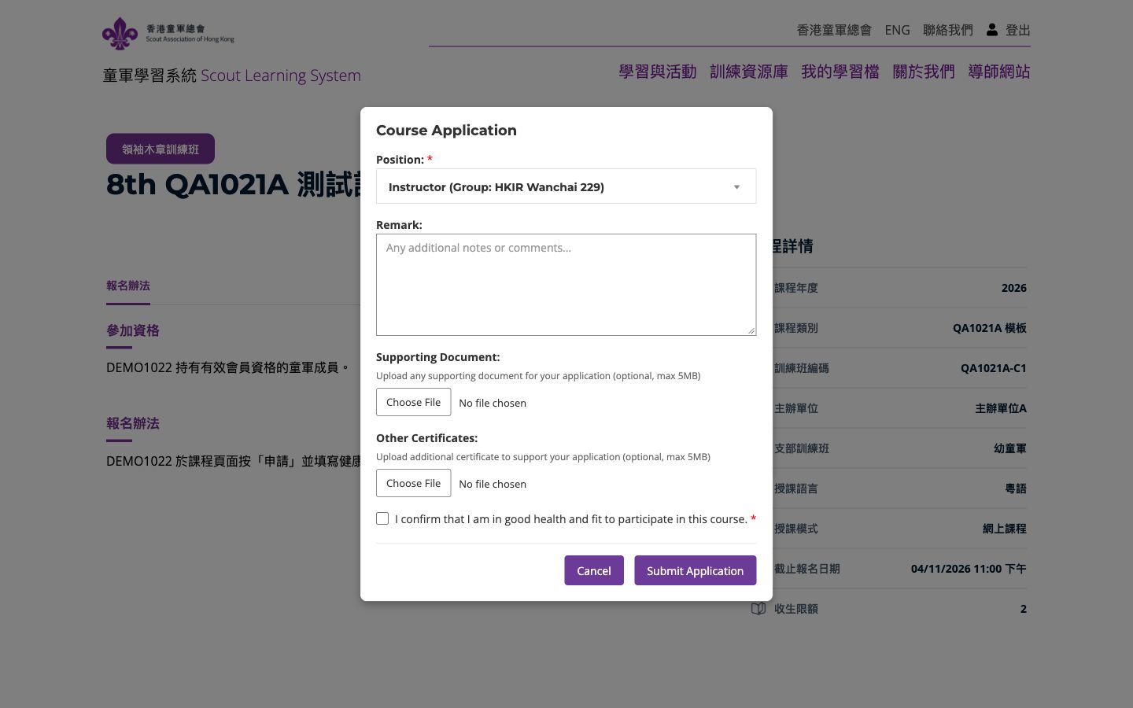Open the 訓練資源庫 menu
Image resolution: width=1133 pixels, height=708 pixels.
click(x=749, y=72)
